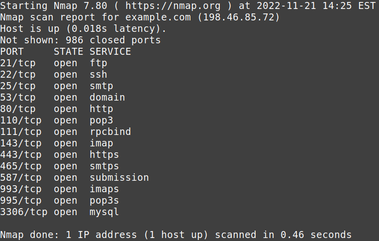Click the 143/tcp port entry
This screenshot has width=379, height=241.
(21, 143)
